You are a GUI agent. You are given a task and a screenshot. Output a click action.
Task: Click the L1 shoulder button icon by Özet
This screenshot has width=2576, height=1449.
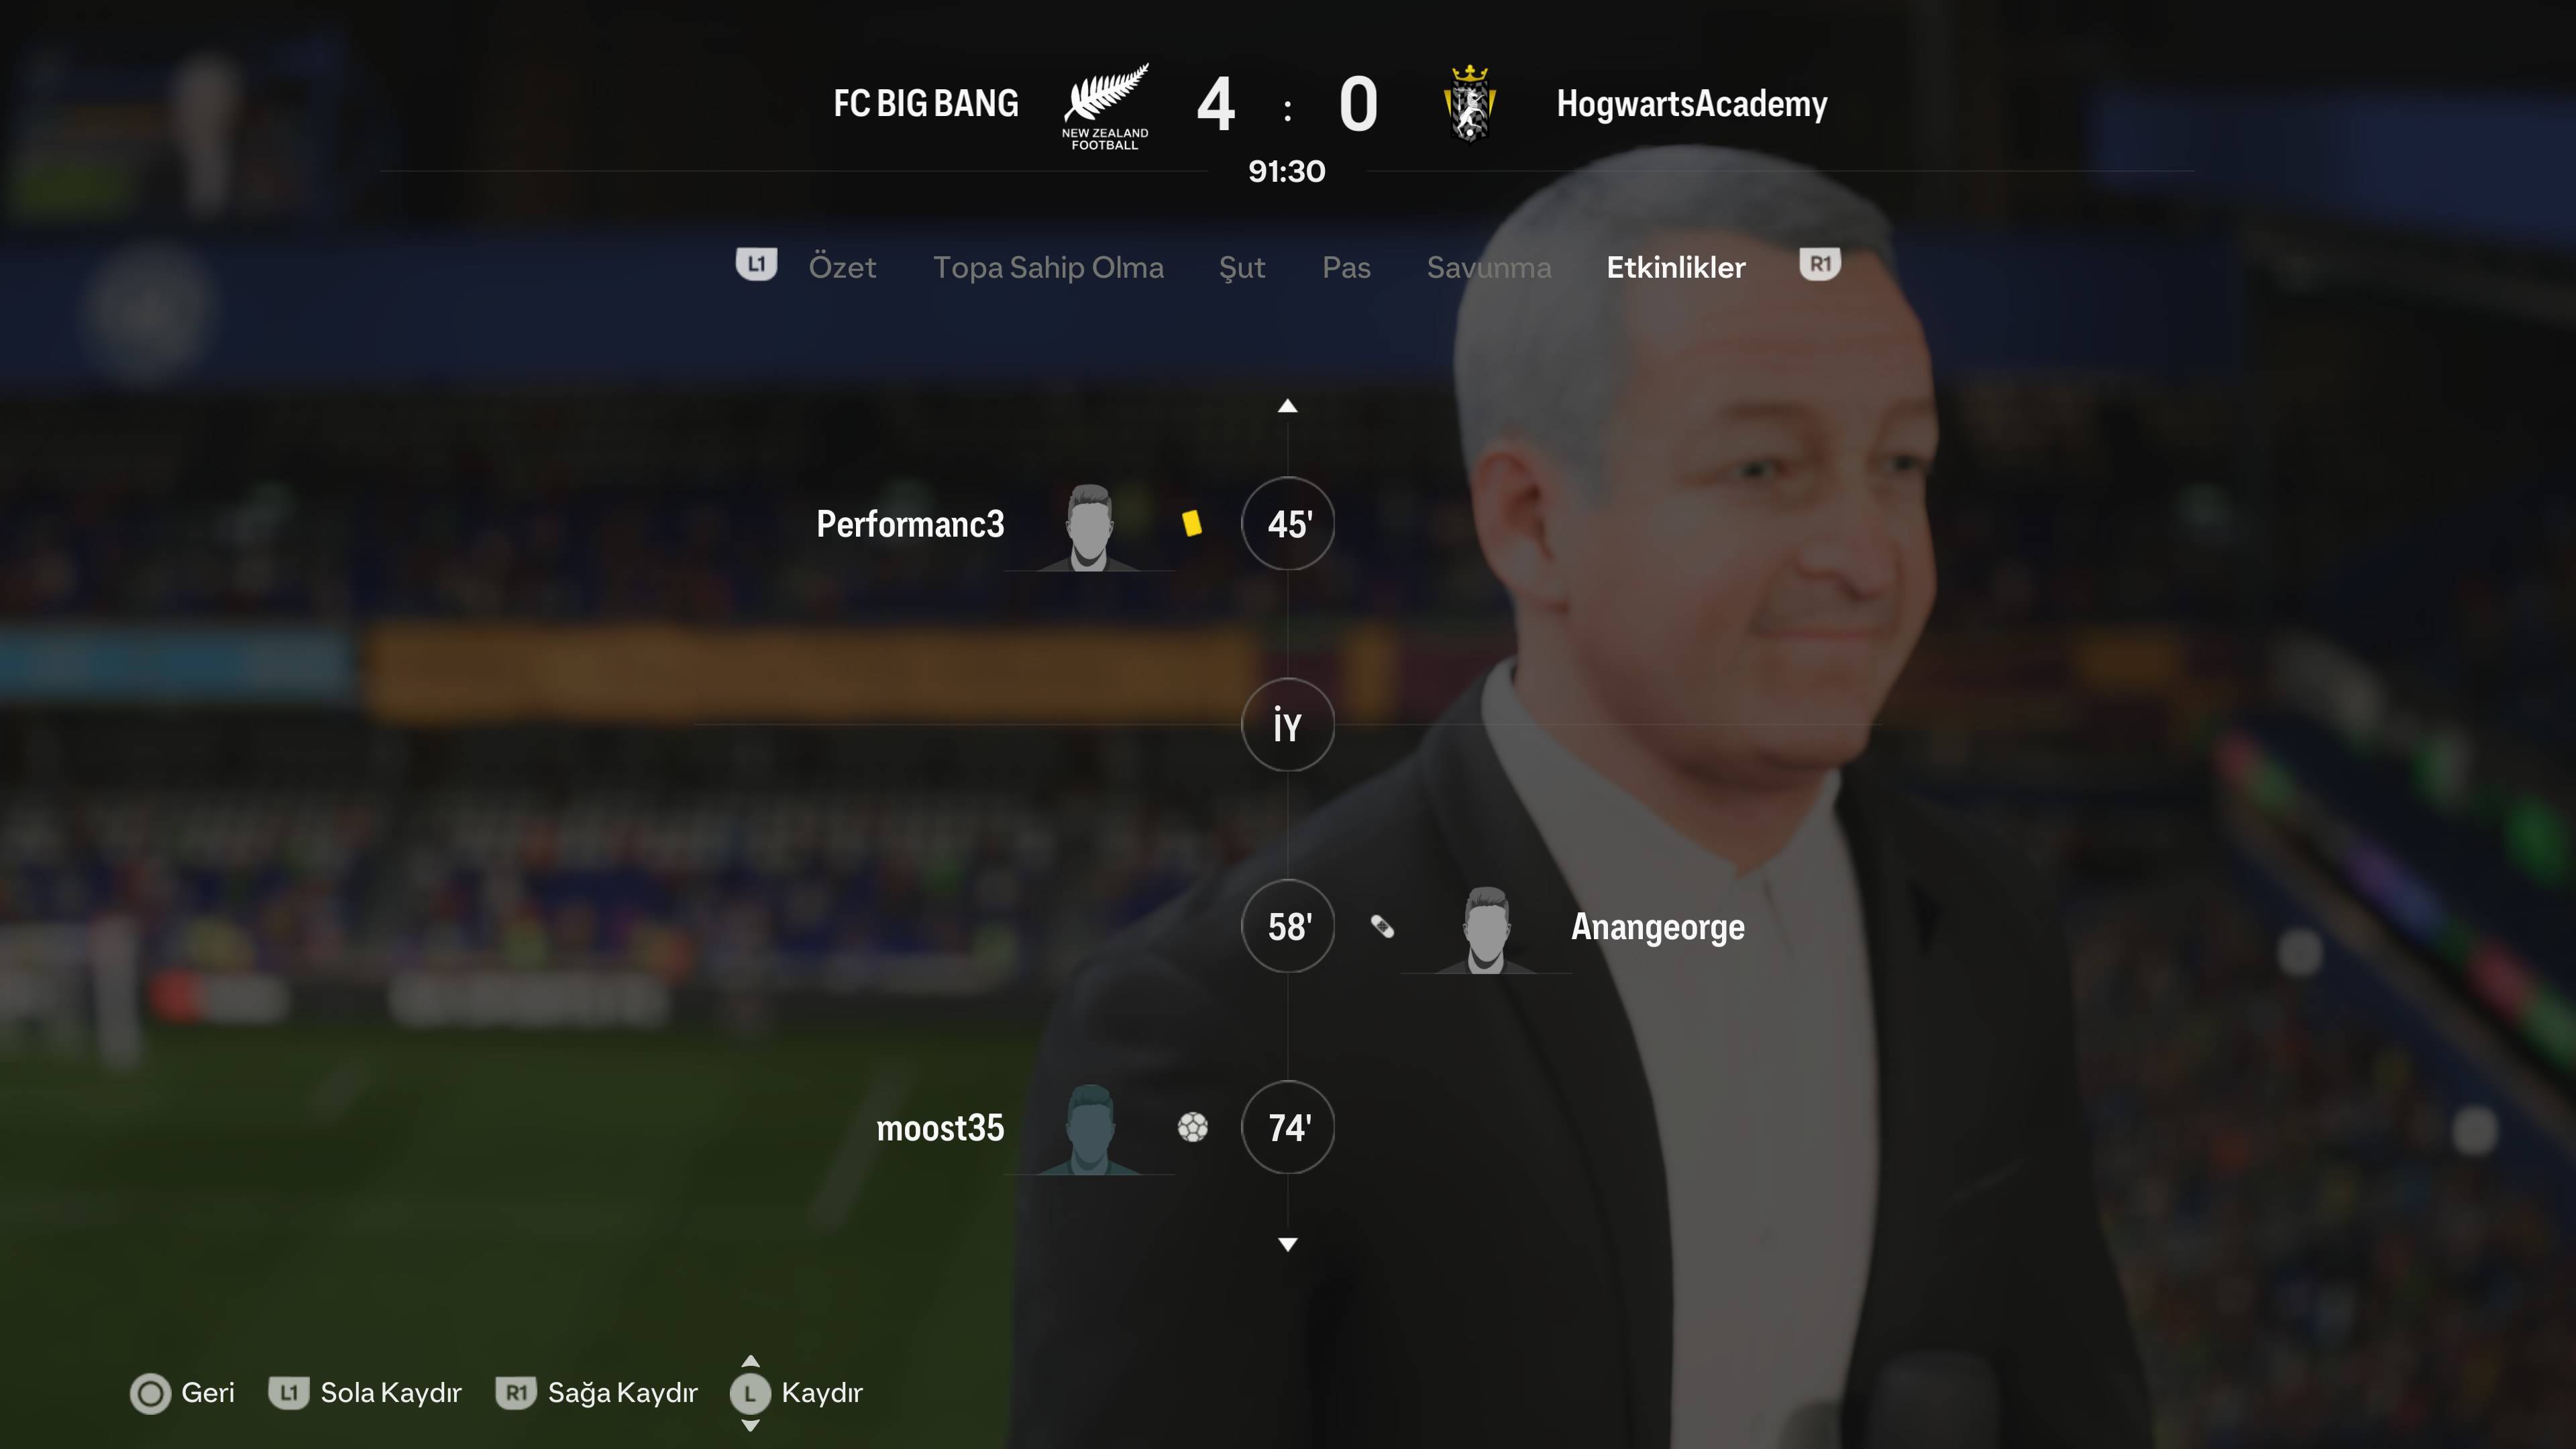[x=756, y=265]
